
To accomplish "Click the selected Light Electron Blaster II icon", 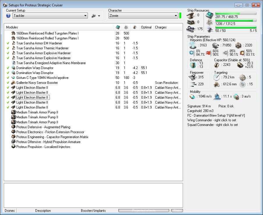I will pos(13,97).
